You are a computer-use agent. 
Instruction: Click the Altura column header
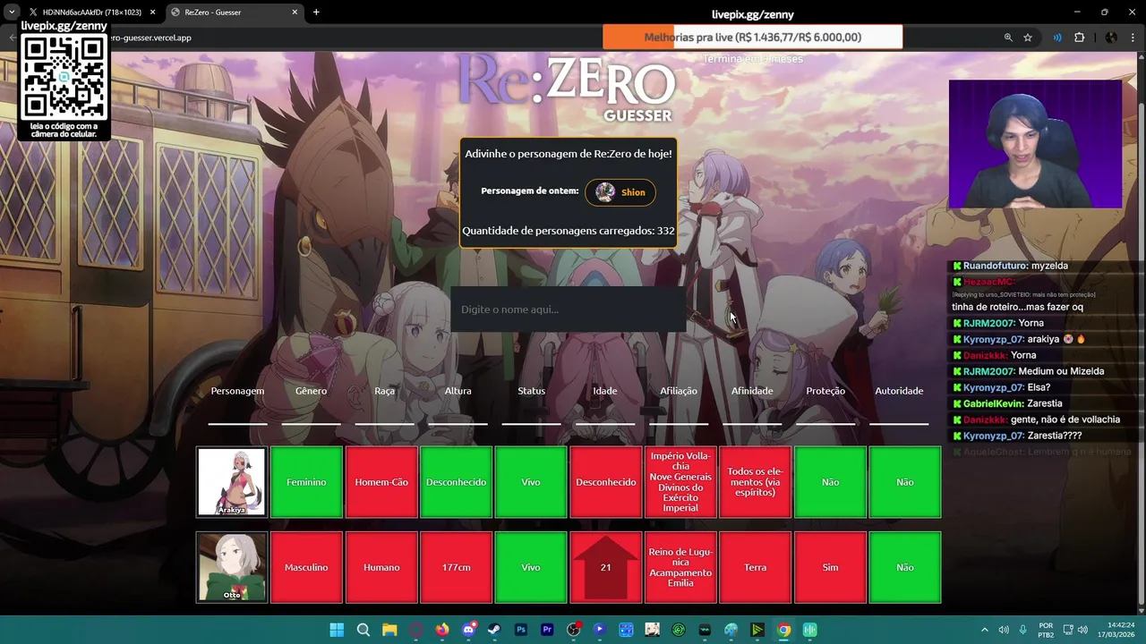(x=458, y=391)
